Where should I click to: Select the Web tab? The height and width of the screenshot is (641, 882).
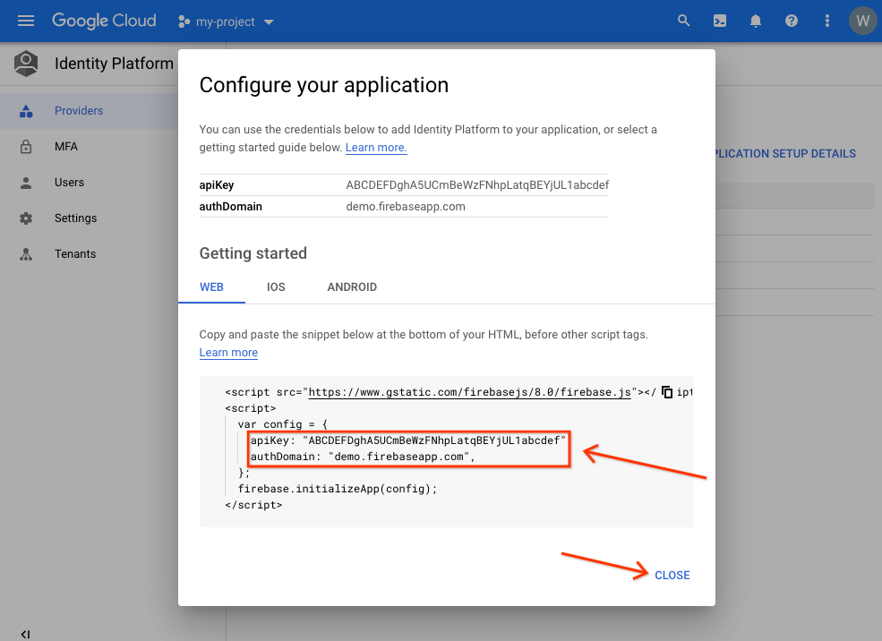tap(211, 287)
